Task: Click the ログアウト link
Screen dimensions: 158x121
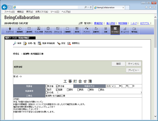Action: [x=145, y=23]
